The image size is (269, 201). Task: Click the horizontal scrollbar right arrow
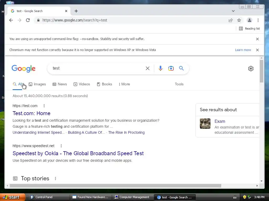pos(257,186)
